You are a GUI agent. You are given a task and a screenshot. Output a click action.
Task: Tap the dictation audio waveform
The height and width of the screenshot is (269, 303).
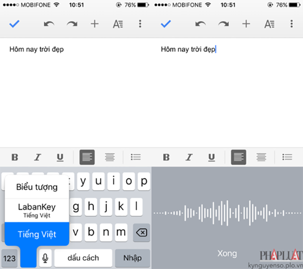[x=227, y=213]
